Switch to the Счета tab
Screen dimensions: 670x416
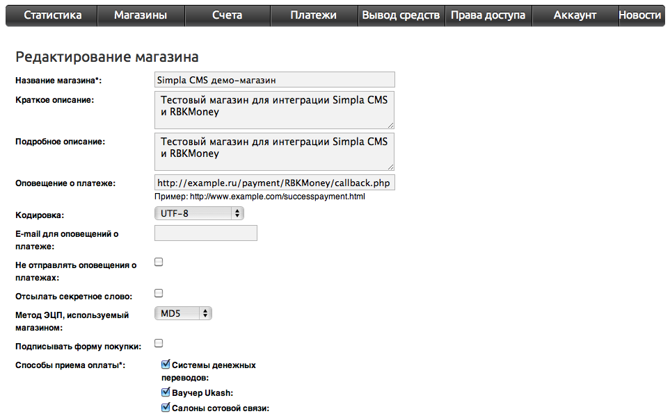point(227,15)
